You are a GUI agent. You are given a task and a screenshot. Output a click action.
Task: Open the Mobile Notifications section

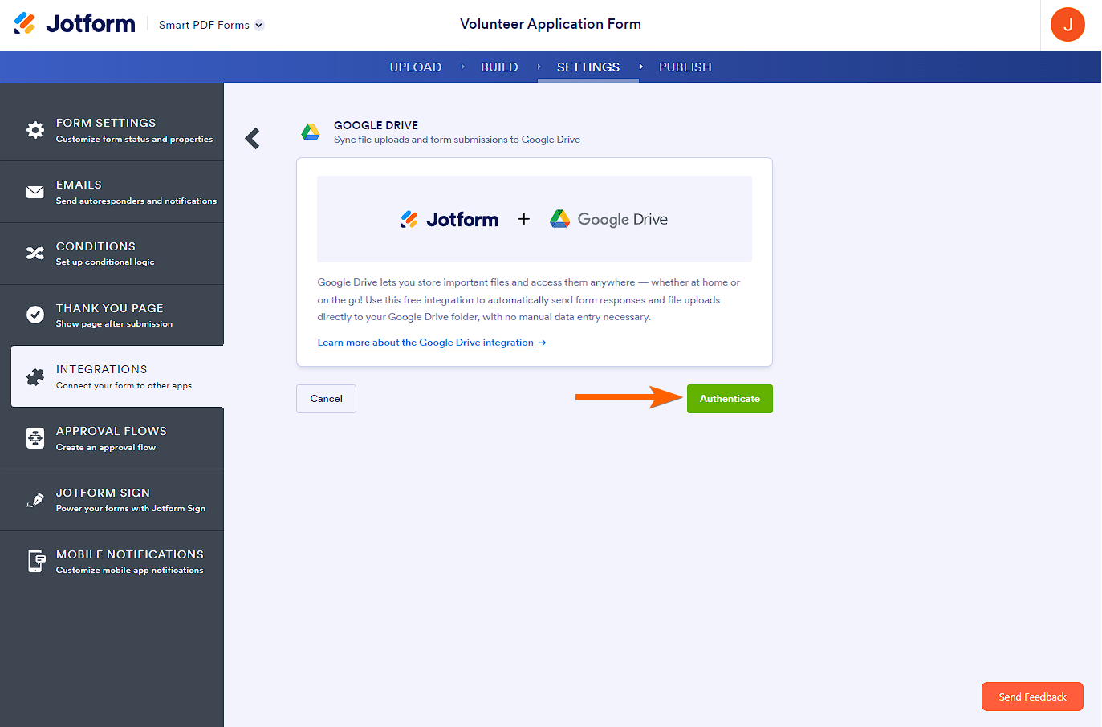112,562
